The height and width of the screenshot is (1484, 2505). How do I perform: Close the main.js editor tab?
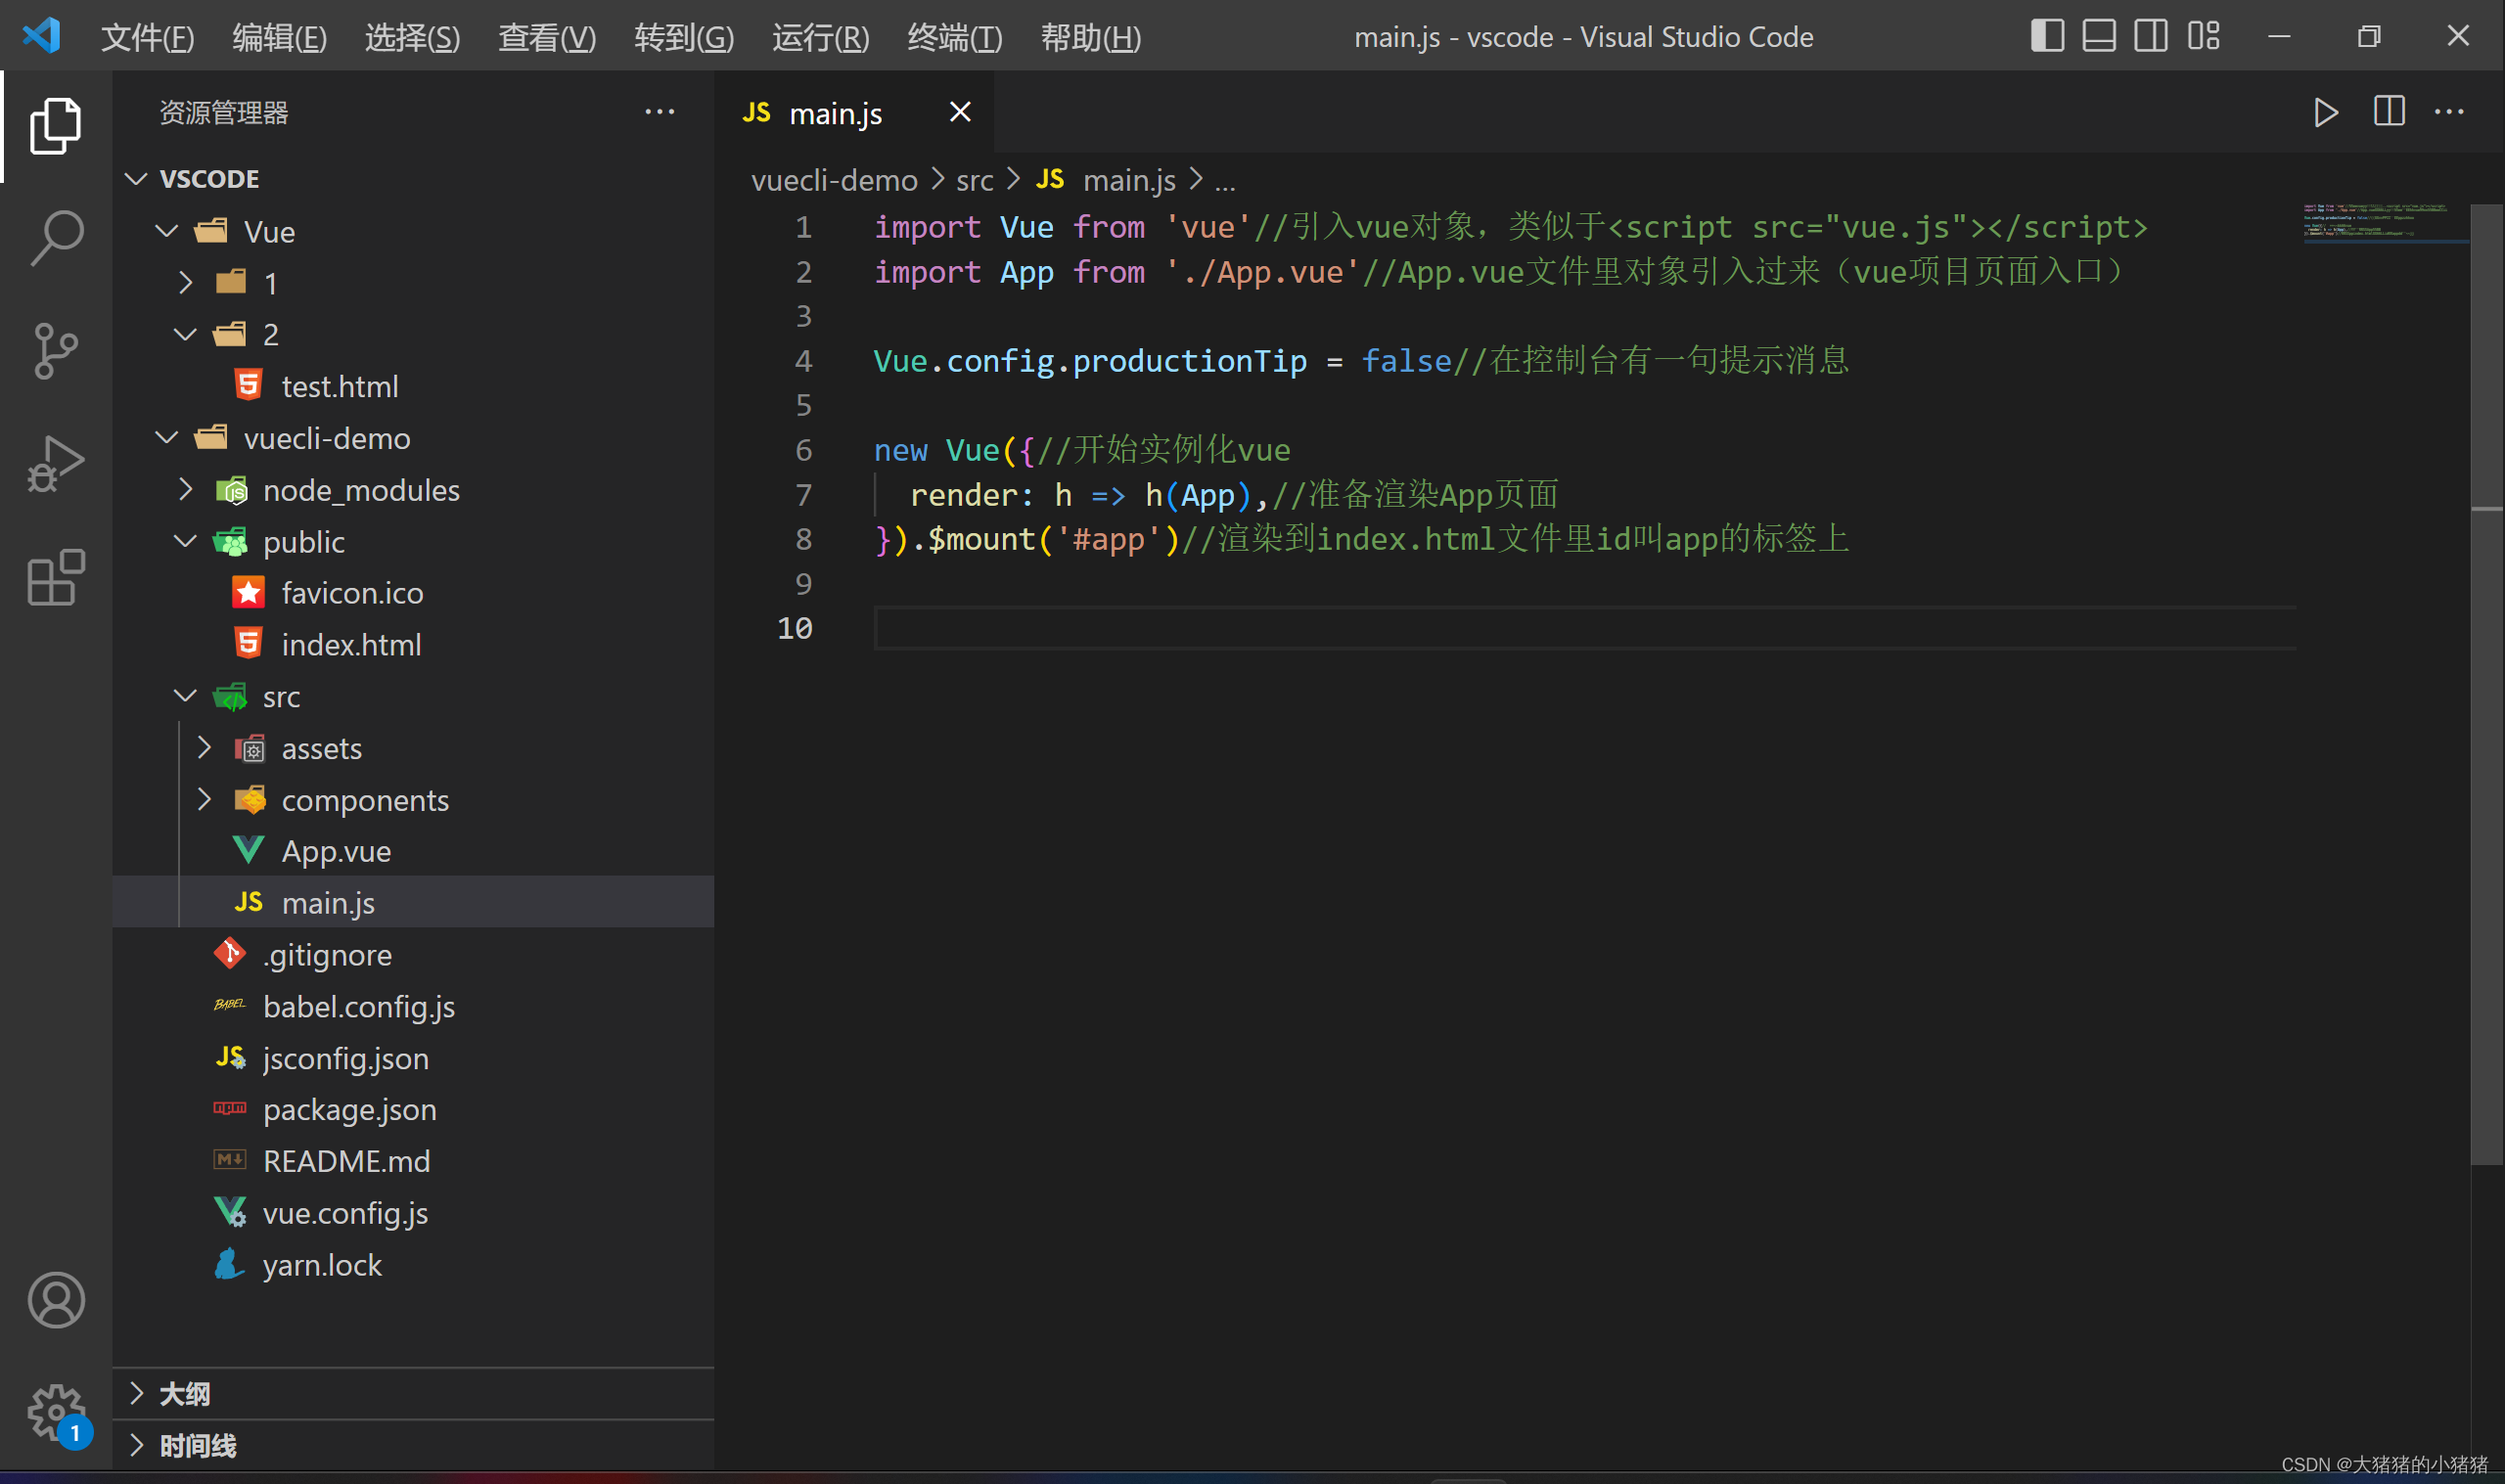click(x=960, y=112)
